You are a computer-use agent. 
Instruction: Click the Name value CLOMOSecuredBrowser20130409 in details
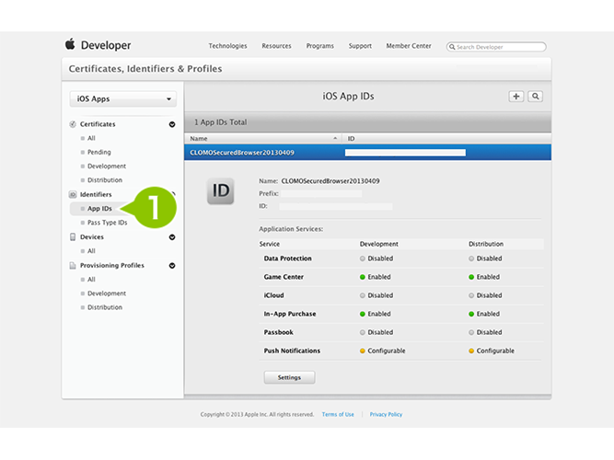330,181
